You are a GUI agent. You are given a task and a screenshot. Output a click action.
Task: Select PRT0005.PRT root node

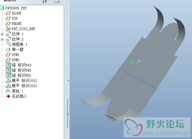[14, 8]
